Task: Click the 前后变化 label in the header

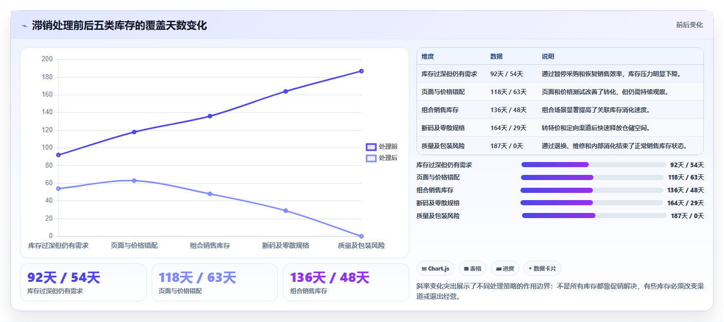Action: [x=689, y=25]
